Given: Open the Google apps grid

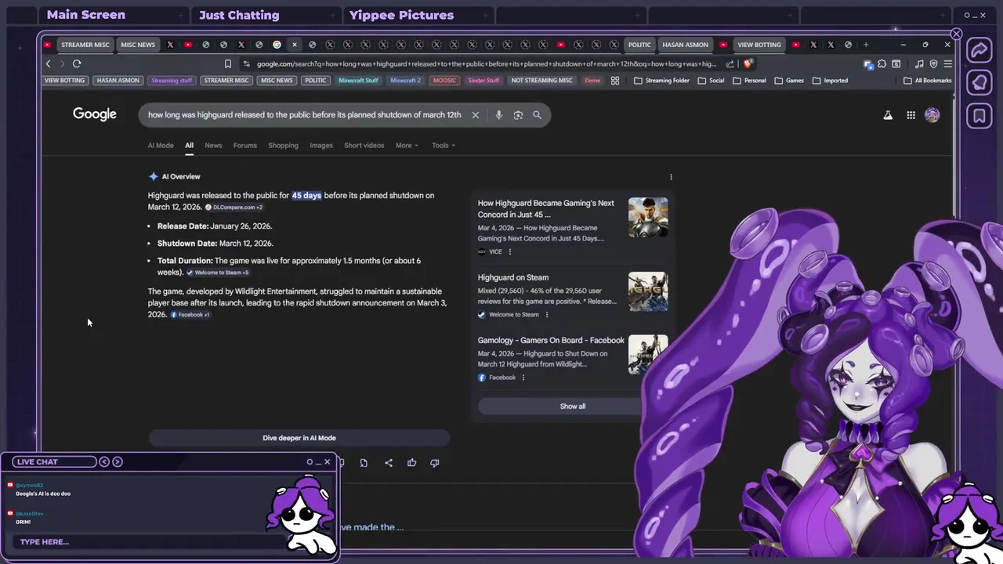Looking at the screenshot, I should point(911,115).
